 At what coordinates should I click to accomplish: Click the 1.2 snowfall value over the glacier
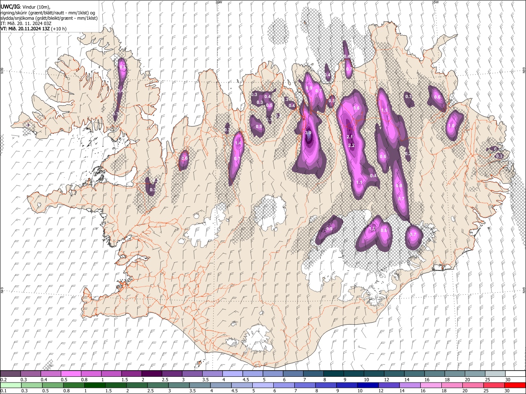373,229
